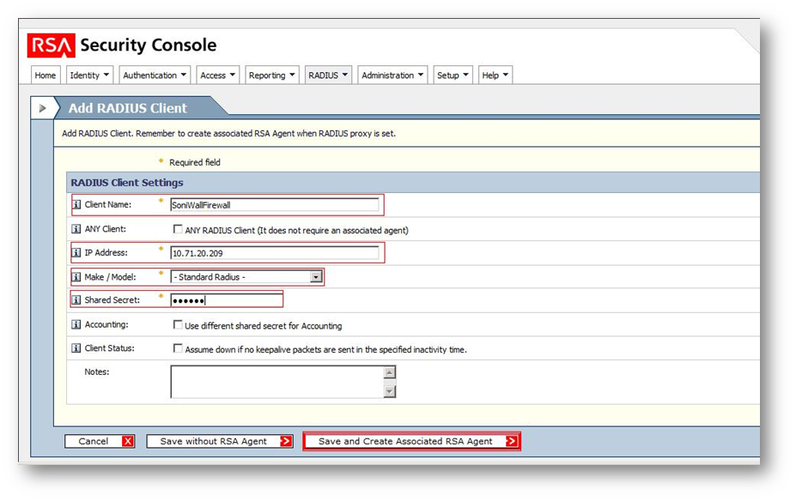
Task: Click the Notes label
Action: point(96,371)
